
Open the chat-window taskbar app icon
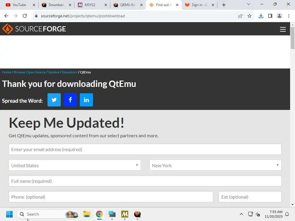click(112, 214)
